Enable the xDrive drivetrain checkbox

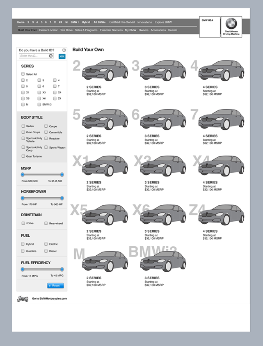23,223
